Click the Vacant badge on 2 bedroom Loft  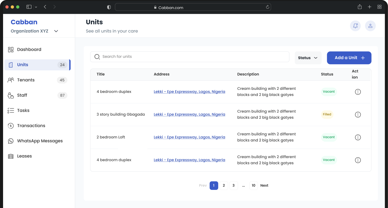[x=329, y=137]
